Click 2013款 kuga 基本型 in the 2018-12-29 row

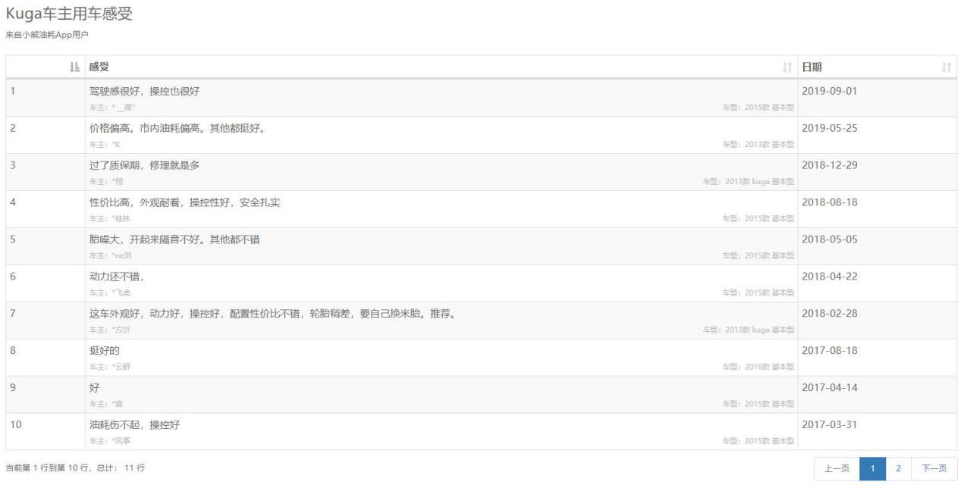click(749, 181)
